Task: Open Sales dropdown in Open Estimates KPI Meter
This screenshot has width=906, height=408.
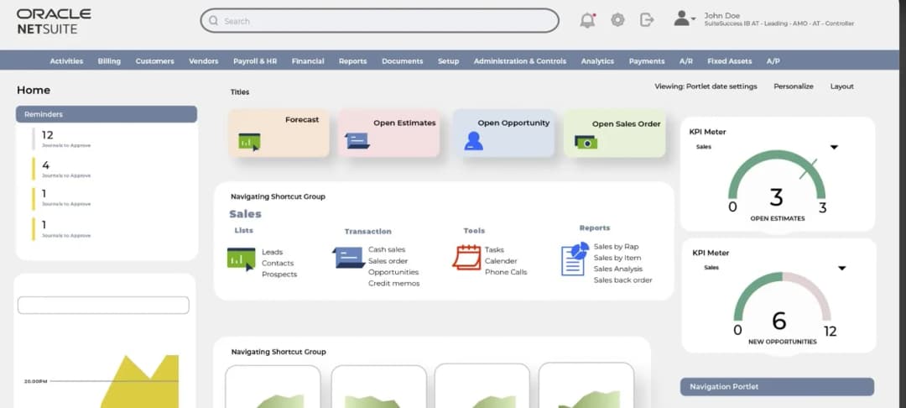Action: tap(835, 148)
